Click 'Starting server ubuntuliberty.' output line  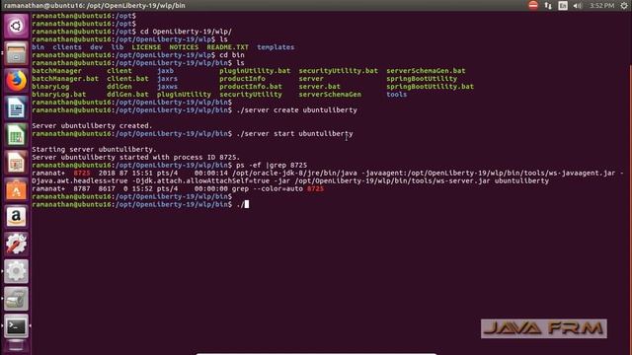point(95,149)
